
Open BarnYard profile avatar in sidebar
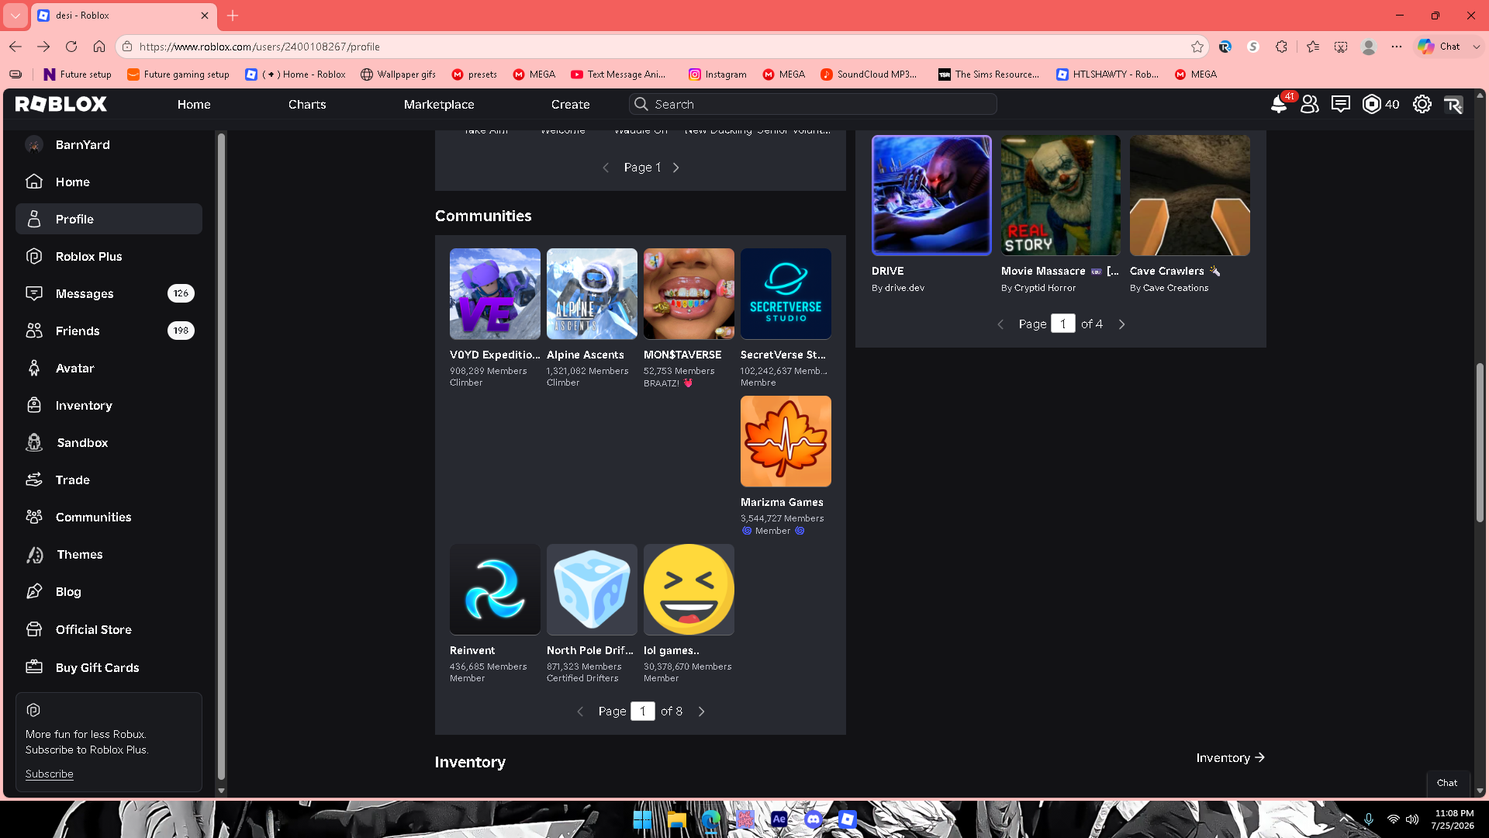click(x=34, y=144)
